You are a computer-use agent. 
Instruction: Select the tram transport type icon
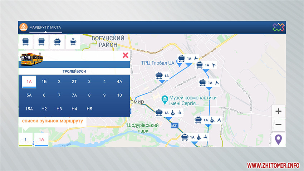coord(73,42)
